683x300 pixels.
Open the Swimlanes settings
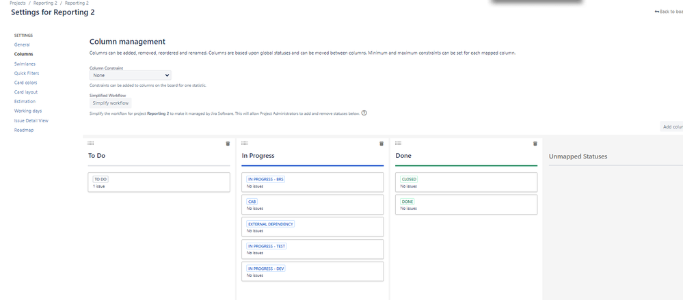pos(25,64)
